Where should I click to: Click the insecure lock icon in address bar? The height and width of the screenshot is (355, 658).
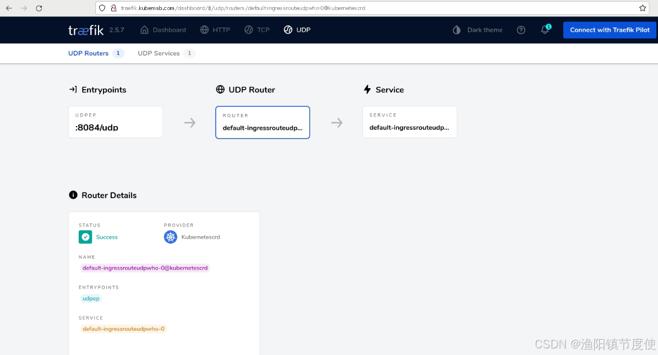(x=114, y=8)
